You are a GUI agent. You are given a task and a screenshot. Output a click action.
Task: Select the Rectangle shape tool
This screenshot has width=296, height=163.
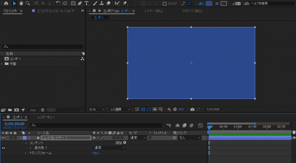73,3
